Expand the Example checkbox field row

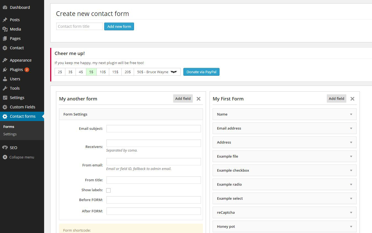[284, 170]
